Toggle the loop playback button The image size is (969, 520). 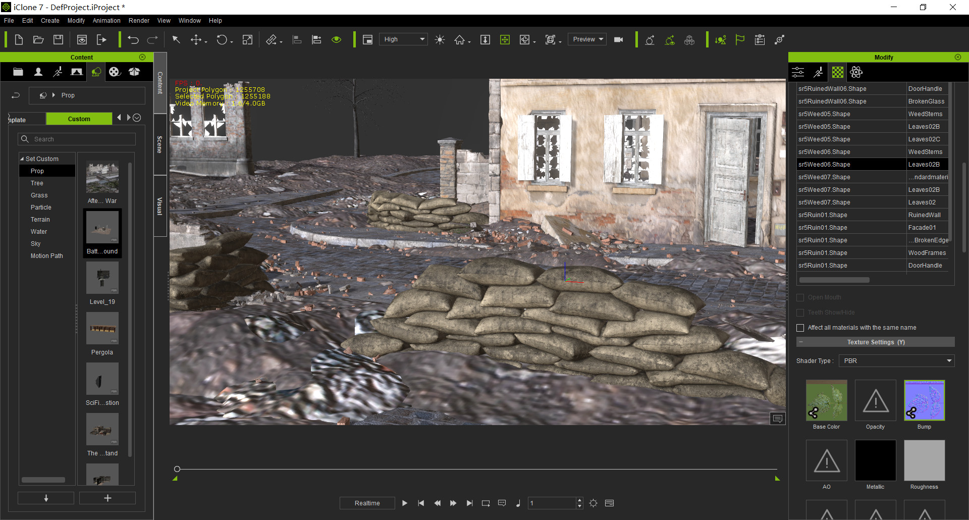pyautogui.click(x=486, y=503)
